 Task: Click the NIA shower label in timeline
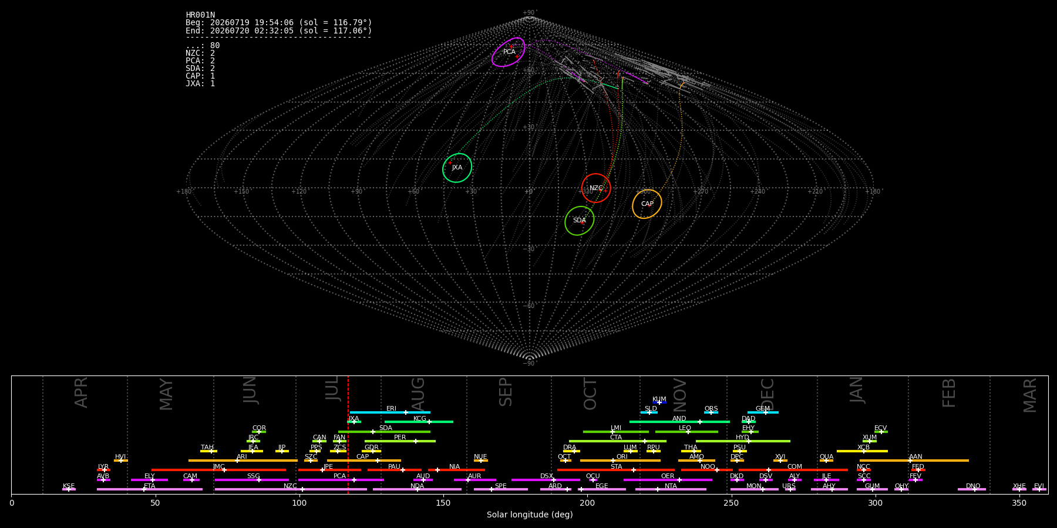[455, 467]
